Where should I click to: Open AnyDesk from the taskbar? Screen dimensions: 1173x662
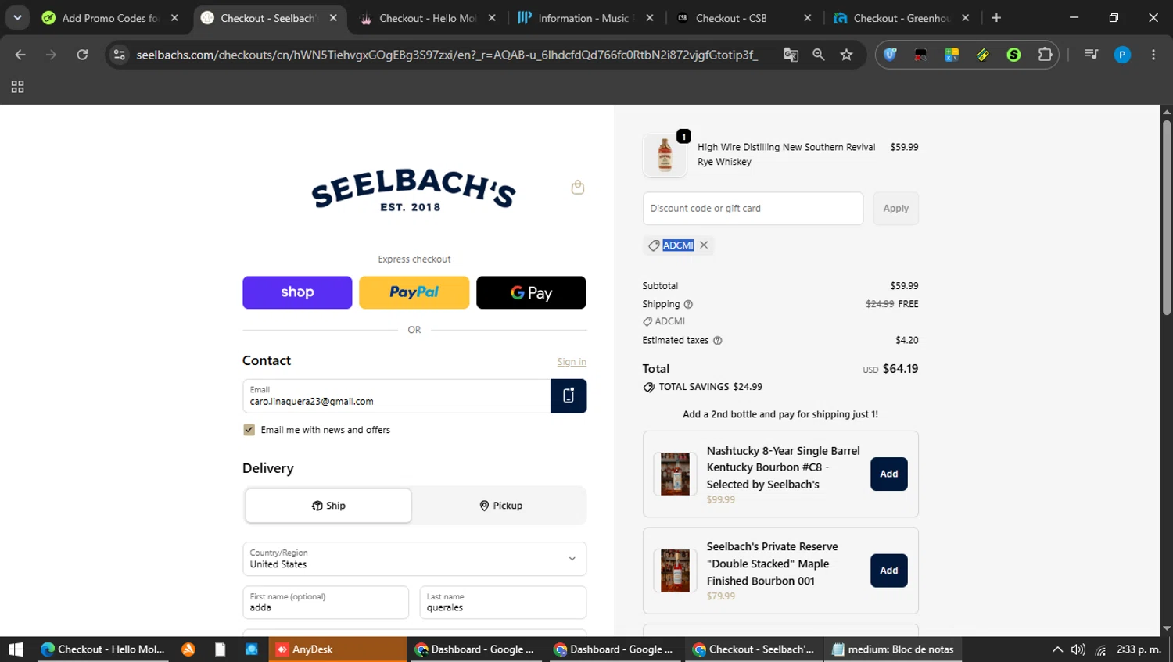point(338,649)
